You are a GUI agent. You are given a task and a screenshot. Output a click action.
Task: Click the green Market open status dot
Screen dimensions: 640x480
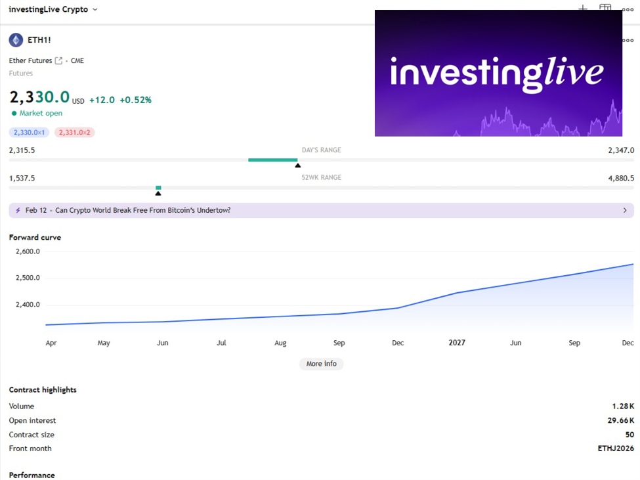pos(12,113)
